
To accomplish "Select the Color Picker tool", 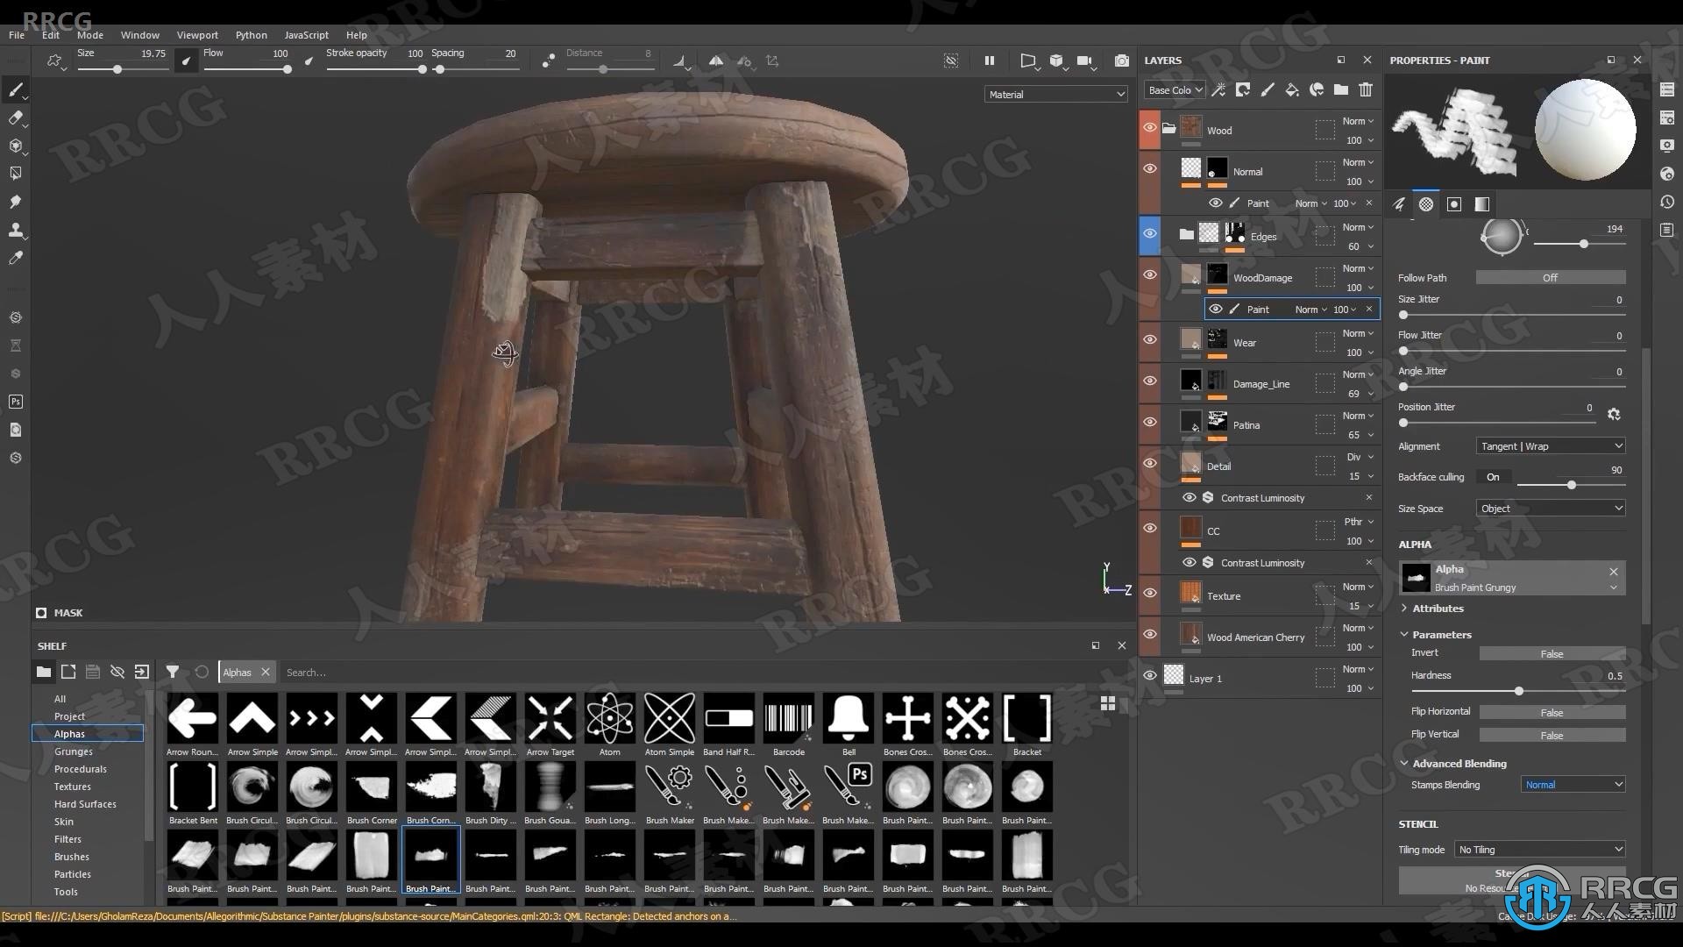I will pyautogui.click(x=16, y=259).
